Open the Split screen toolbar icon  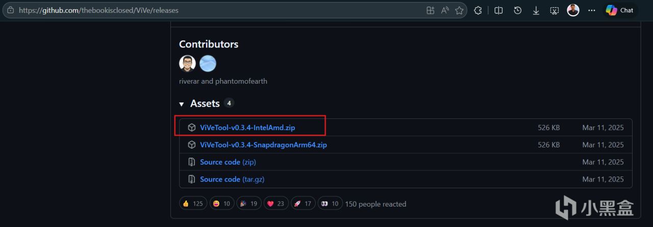tap(499, 10)
